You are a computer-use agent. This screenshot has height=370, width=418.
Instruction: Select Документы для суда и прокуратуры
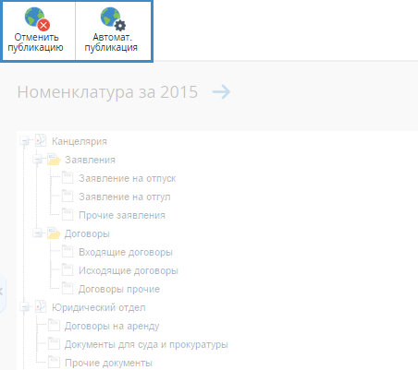(146, 344)
